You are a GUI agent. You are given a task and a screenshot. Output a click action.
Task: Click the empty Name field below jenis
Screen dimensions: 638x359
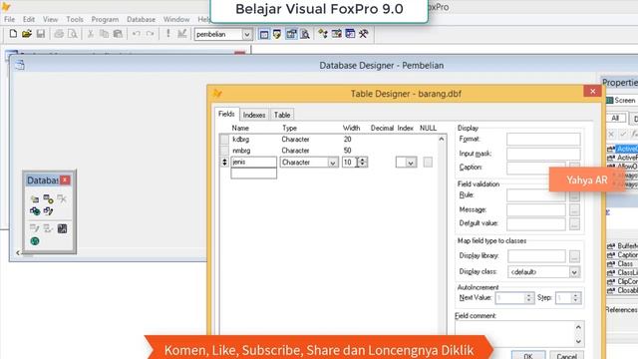tap(253, 174)
